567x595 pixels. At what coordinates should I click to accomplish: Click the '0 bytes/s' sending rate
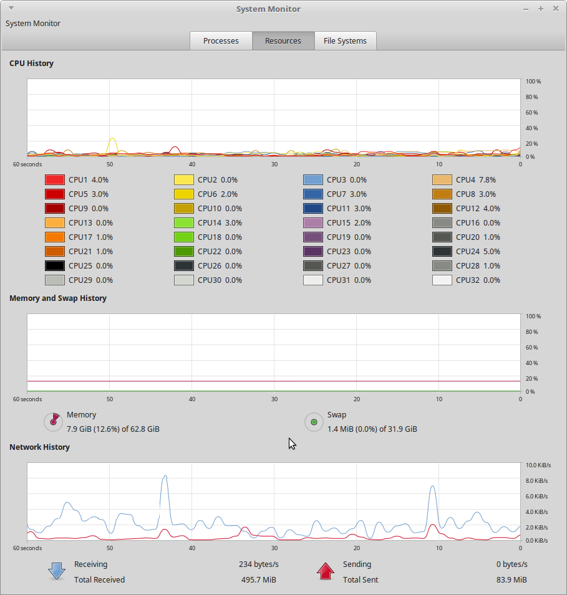click(x=512, y=564)
